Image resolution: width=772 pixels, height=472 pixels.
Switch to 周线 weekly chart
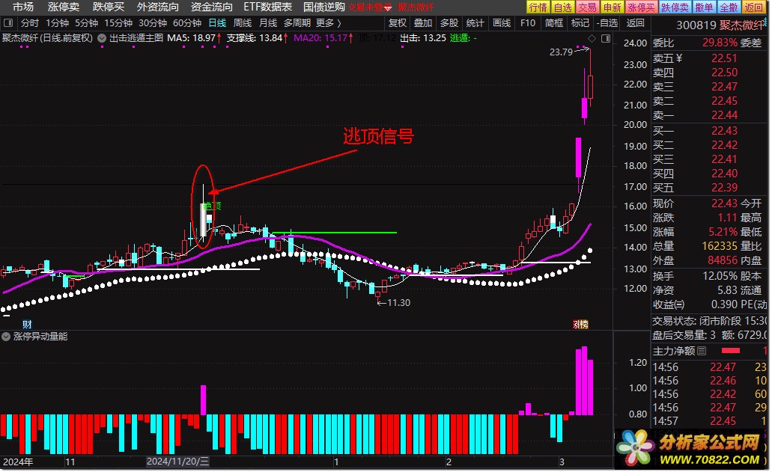point(243,23)
